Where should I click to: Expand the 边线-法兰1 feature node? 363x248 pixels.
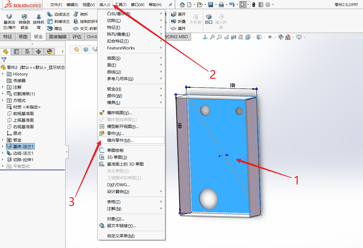coord(3,153)
